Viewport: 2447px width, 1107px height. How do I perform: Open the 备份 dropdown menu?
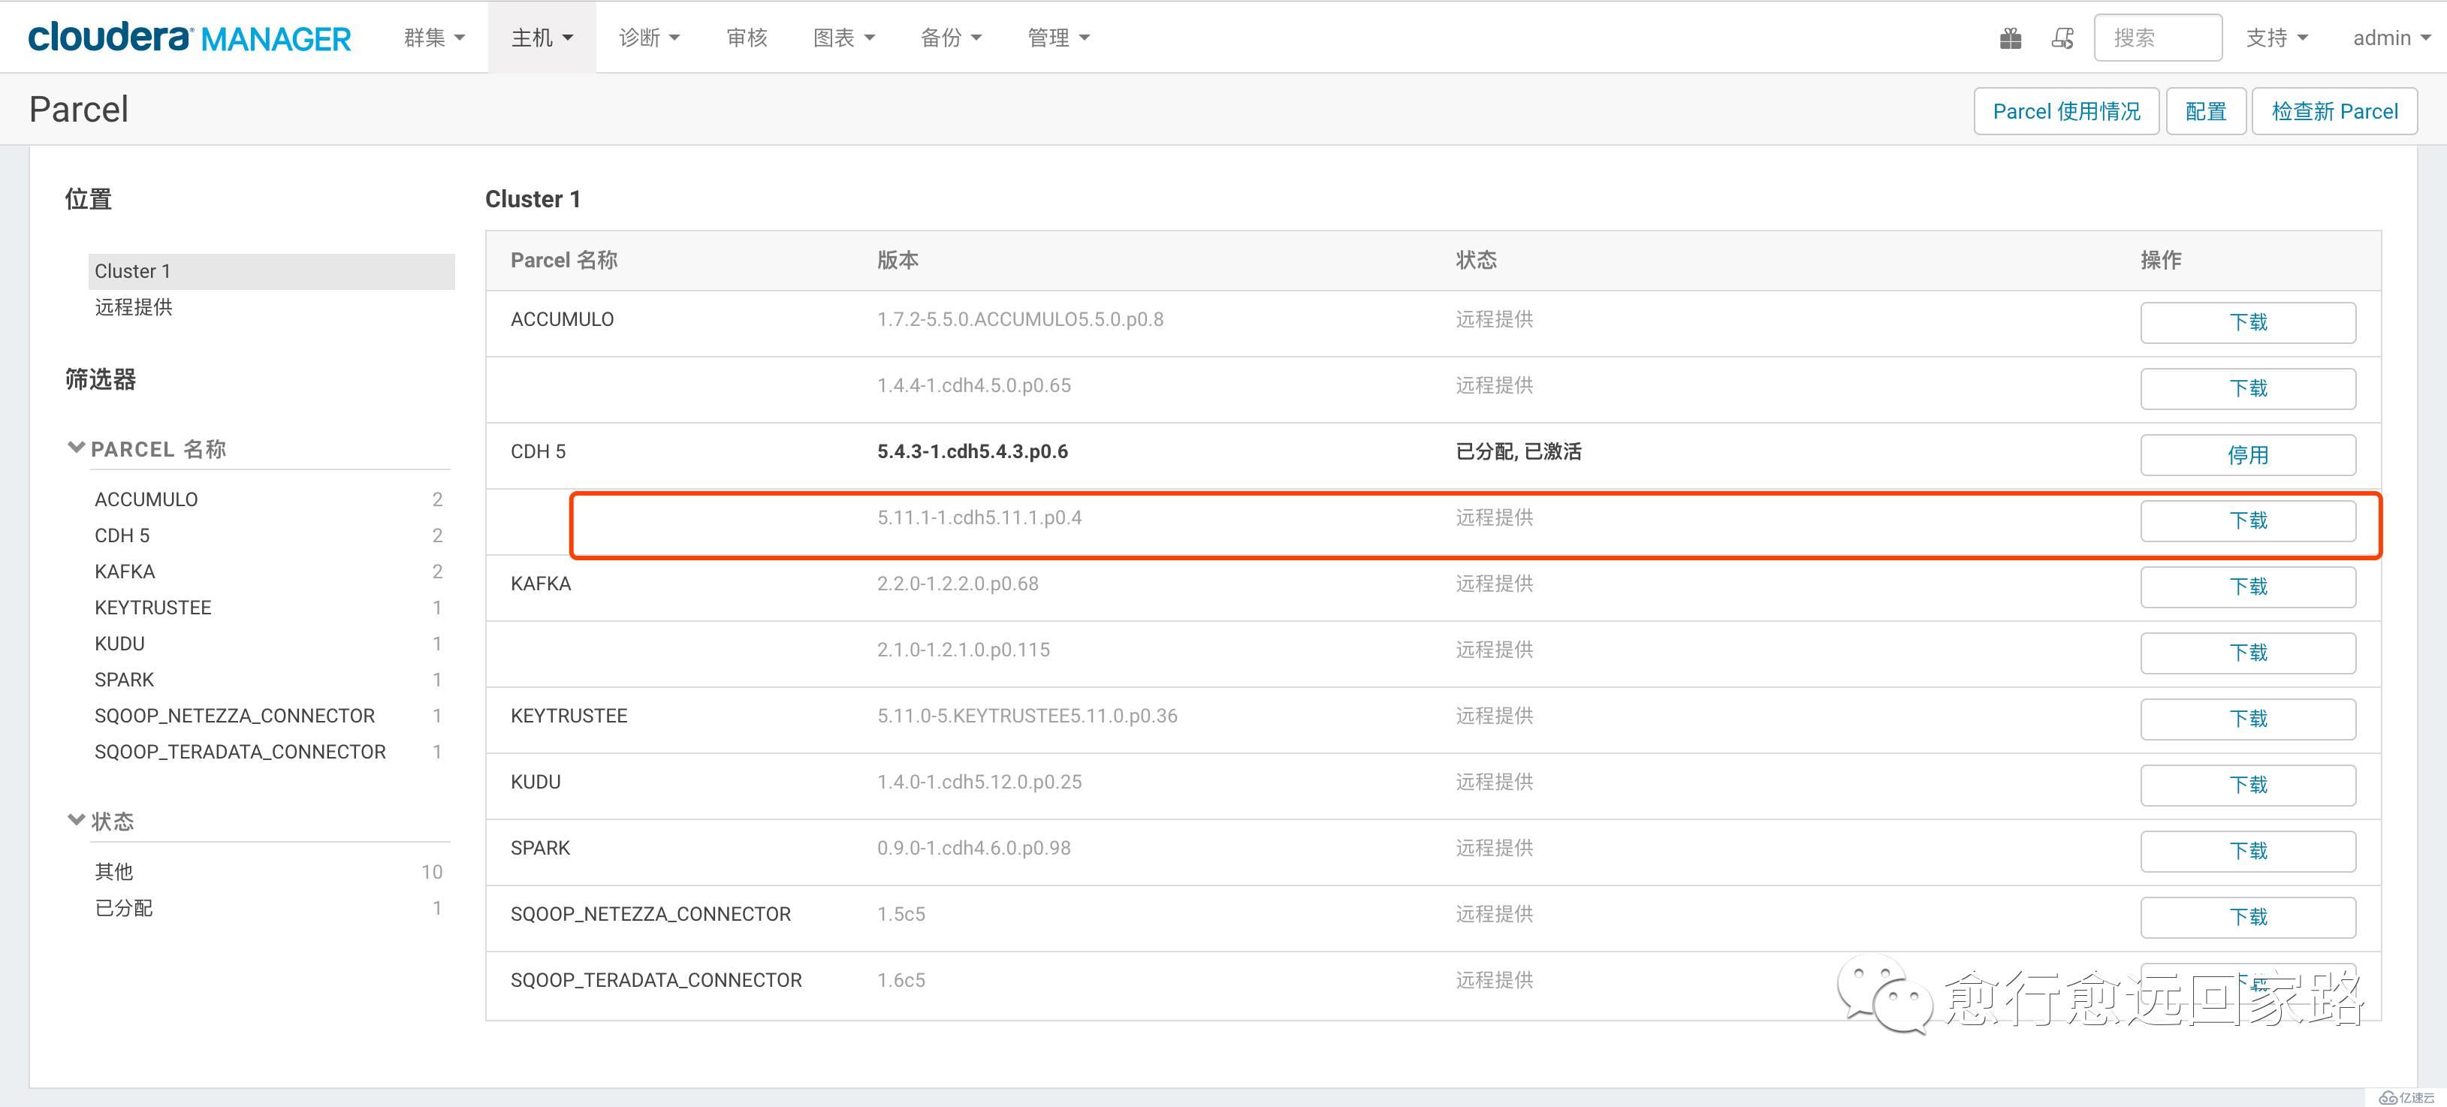coord(951,37)
